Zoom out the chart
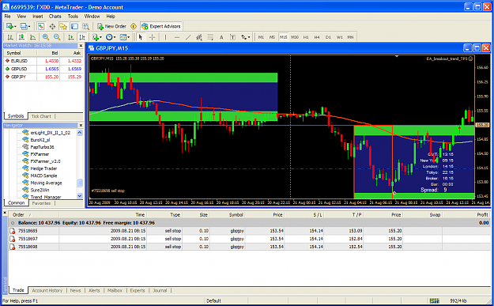494x306 pixels. (57, 37)
